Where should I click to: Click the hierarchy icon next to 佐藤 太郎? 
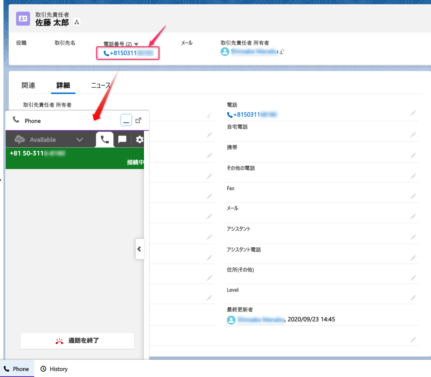77,22
